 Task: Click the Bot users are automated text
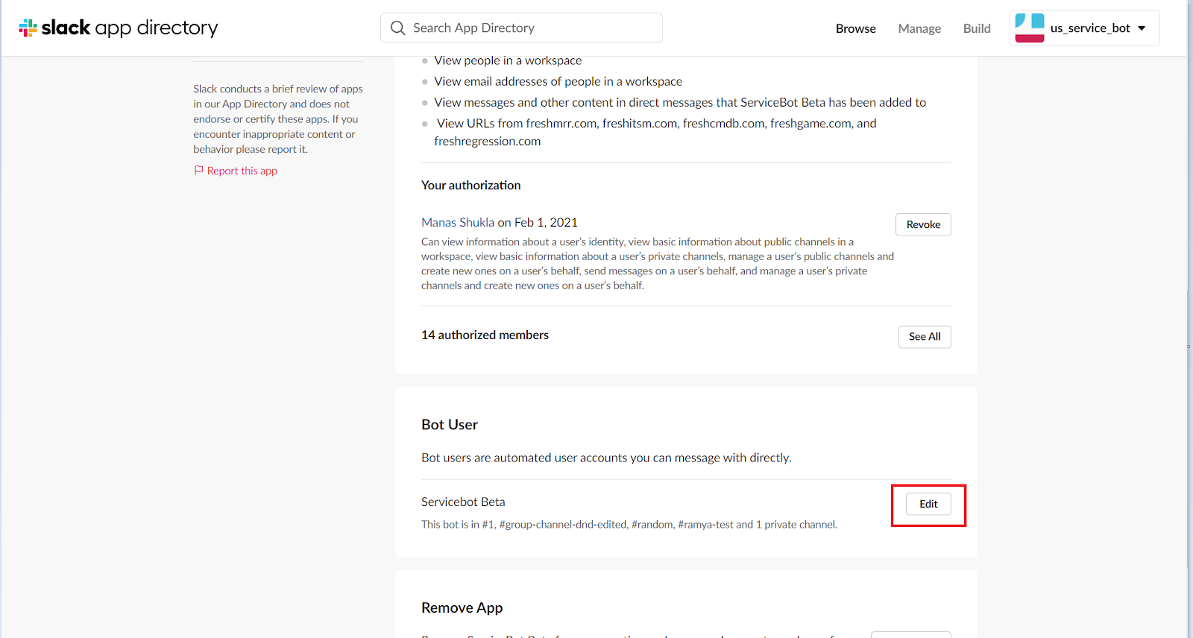pyautogui.click(x=606, y=458)
